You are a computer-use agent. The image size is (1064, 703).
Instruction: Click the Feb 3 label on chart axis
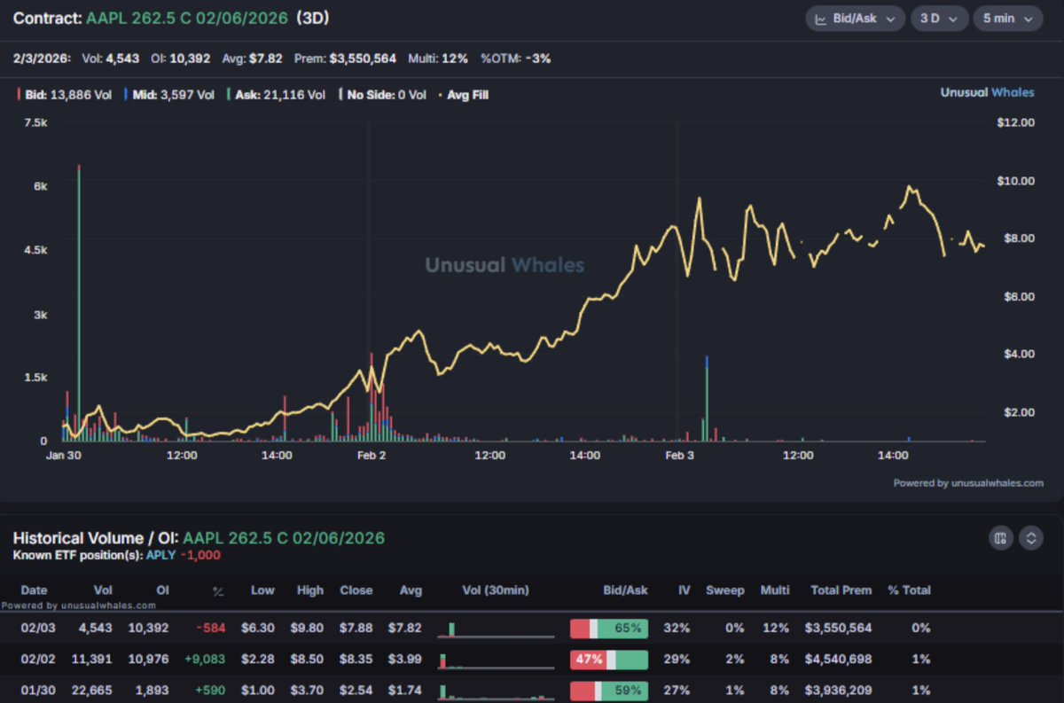679,456
